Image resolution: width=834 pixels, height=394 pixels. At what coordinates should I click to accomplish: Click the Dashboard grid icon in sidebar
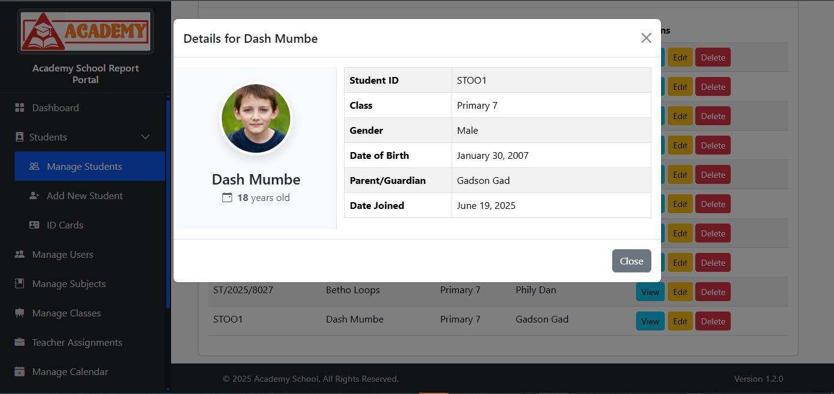point(20,108)
